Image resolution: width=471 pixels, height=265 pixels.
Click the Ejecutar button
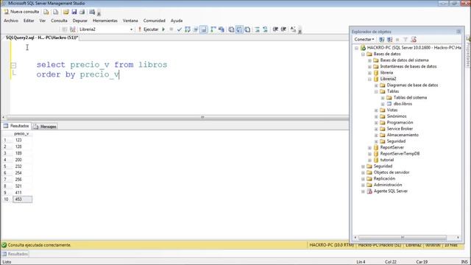tap(148, 29)
